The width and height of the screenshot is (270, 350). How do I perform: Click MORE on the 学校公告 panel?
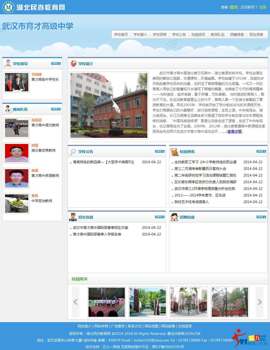(160, 151)
